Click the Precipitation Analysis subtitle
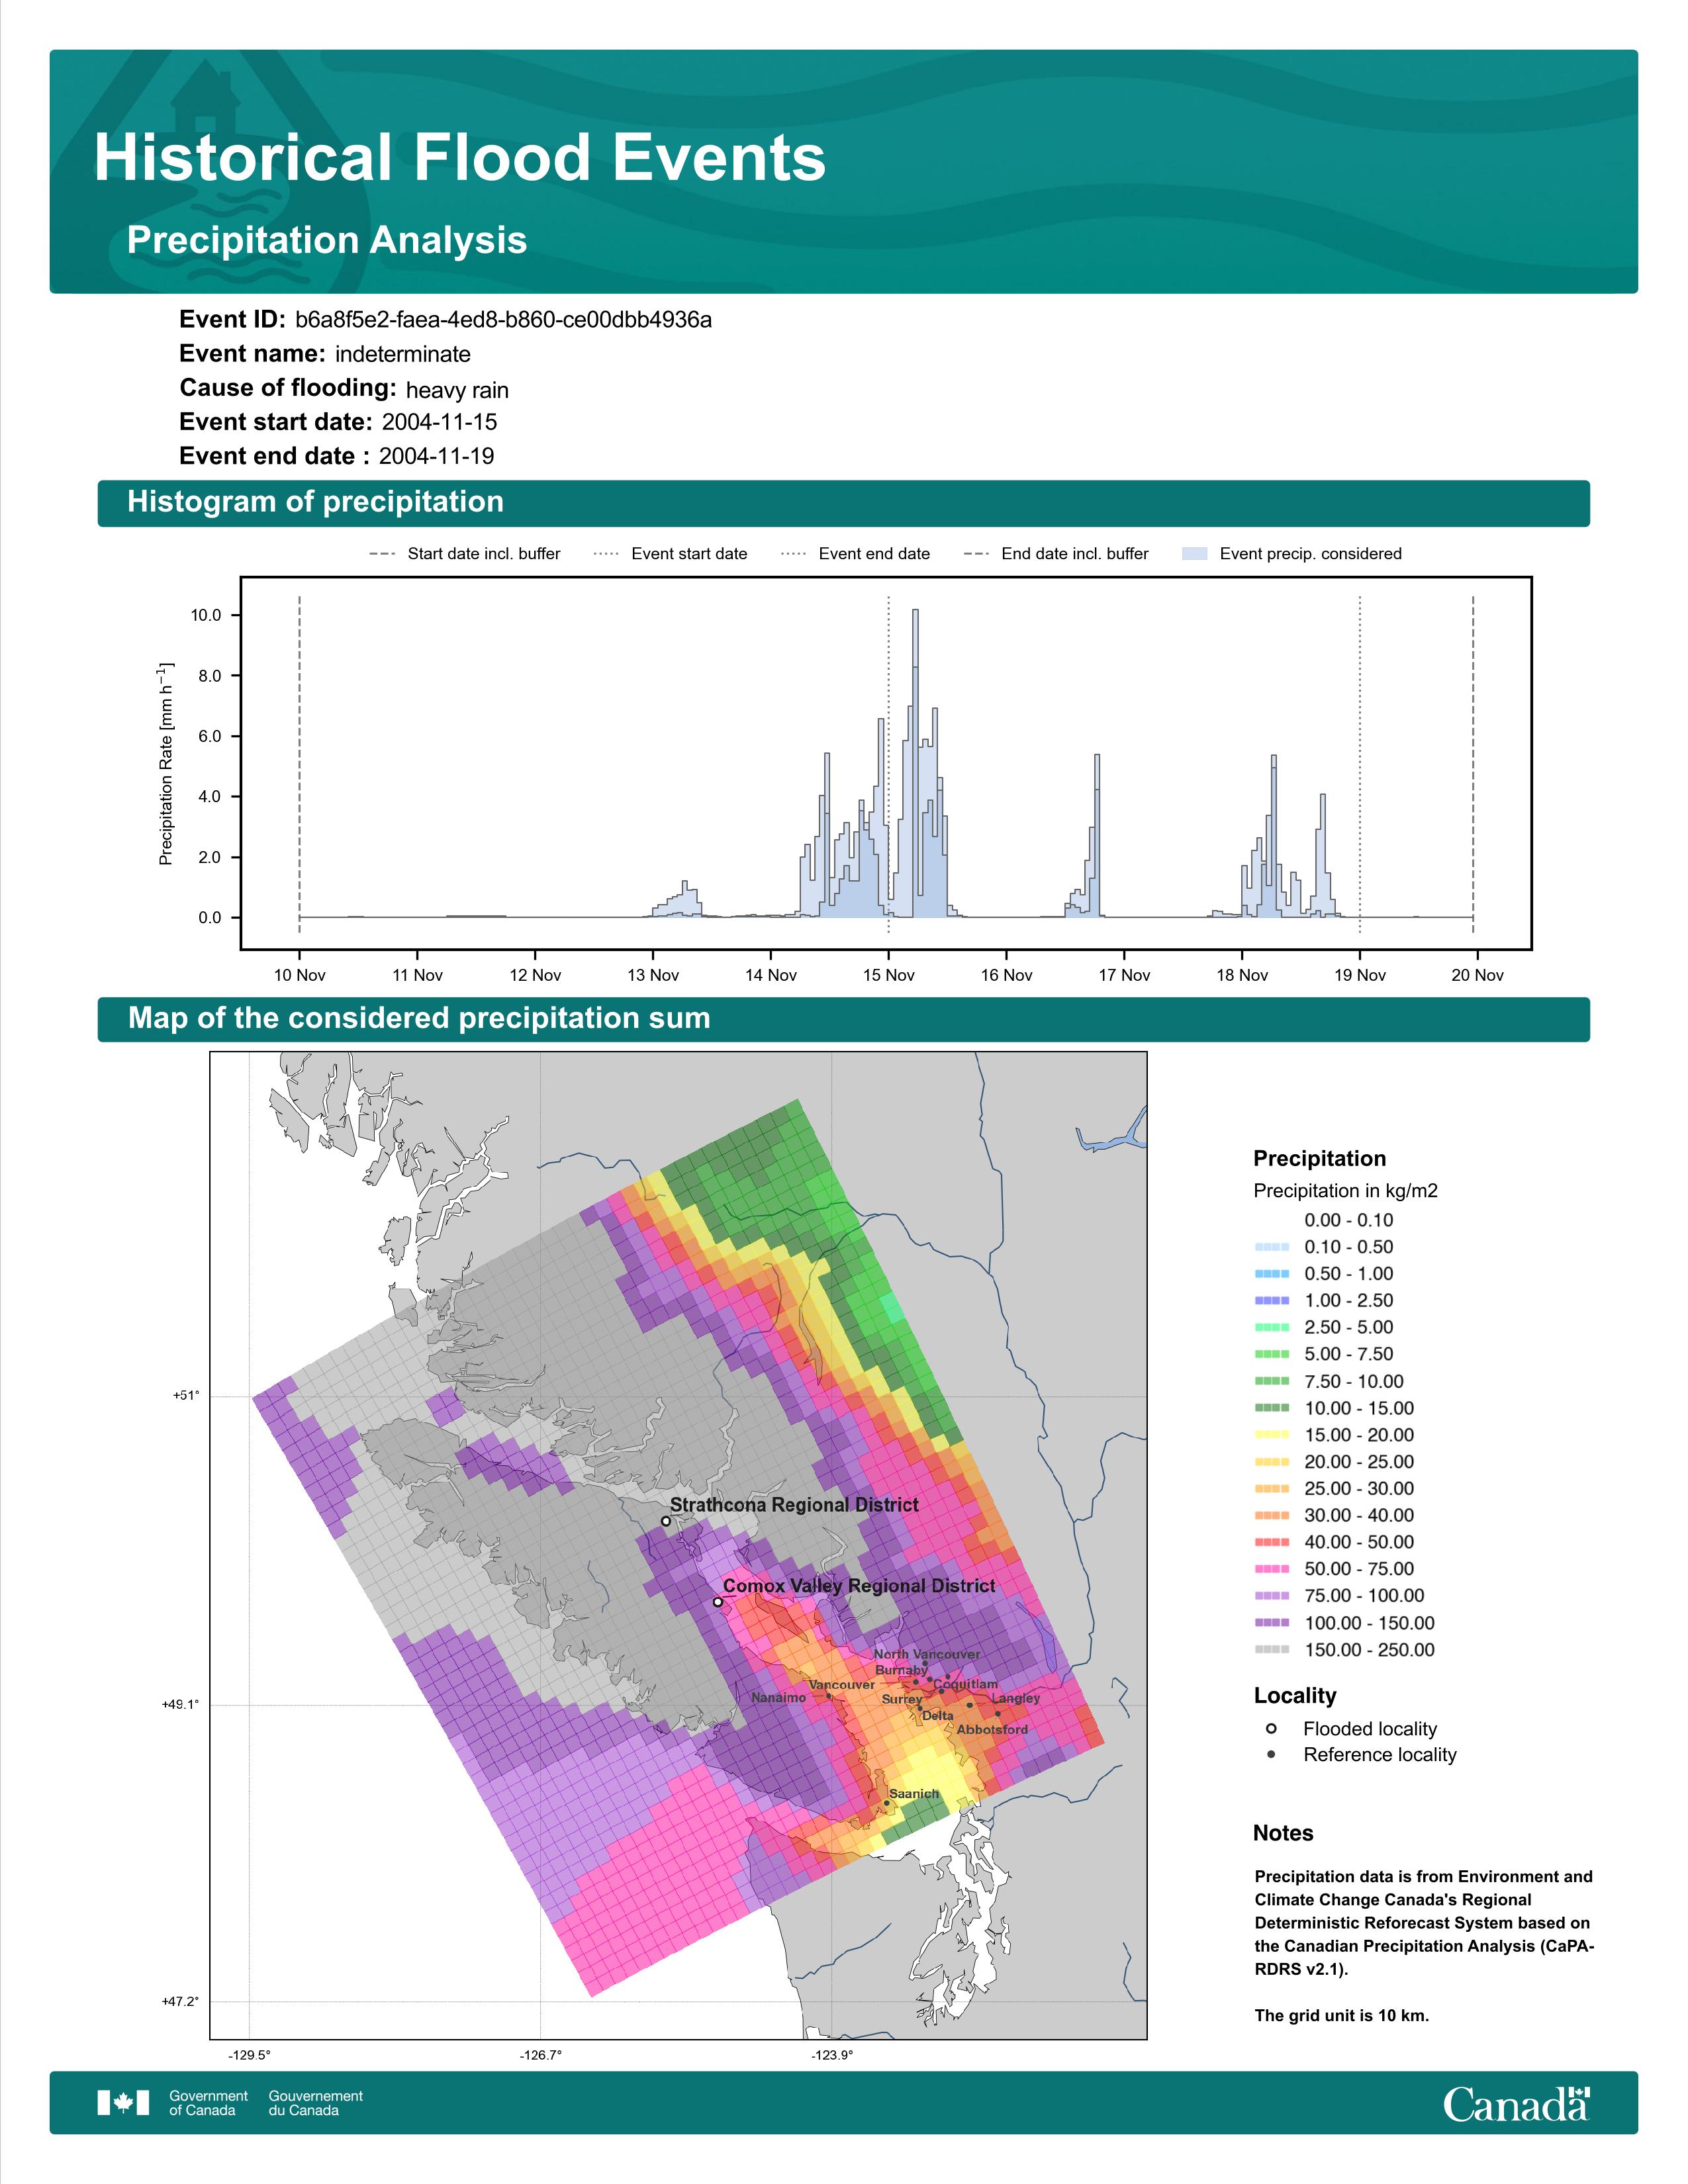 pos(327,241)
